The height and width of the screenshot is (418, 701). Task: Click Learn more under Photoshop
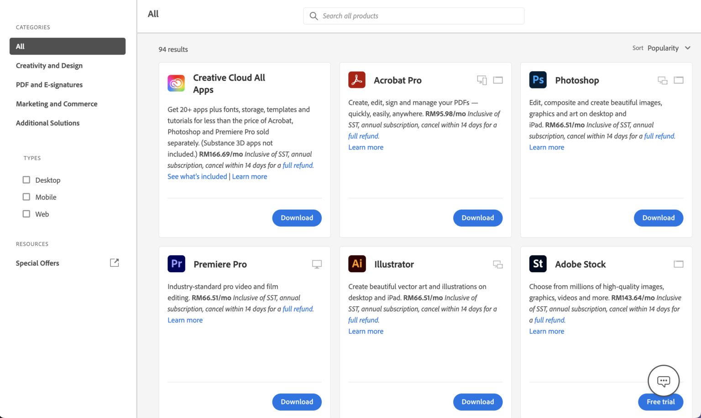point(546,147)
